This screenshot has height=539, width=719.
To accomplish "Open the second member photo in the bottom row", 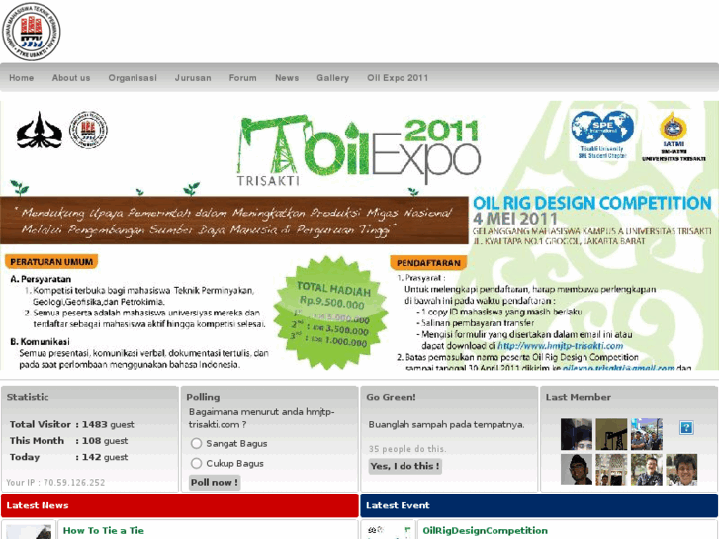I will [x=611, y=469].
